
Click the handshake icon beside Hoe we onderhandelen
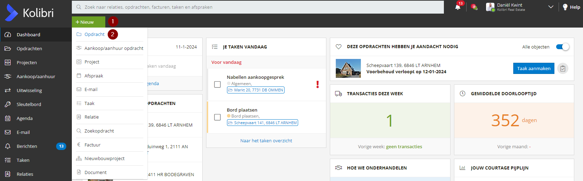click(339, 168)
